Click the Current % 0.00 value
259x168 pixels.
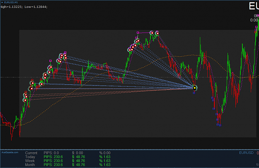(x=105, y=153)
